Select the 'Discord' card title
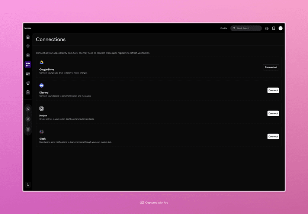 pyautogui.click(x=44, y=93)
